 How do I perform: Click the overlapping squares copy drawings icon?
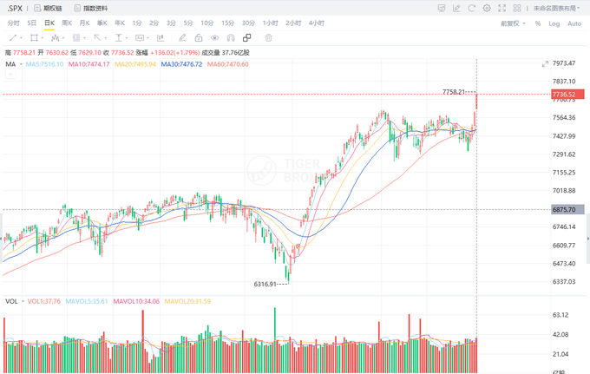point(246,37)
